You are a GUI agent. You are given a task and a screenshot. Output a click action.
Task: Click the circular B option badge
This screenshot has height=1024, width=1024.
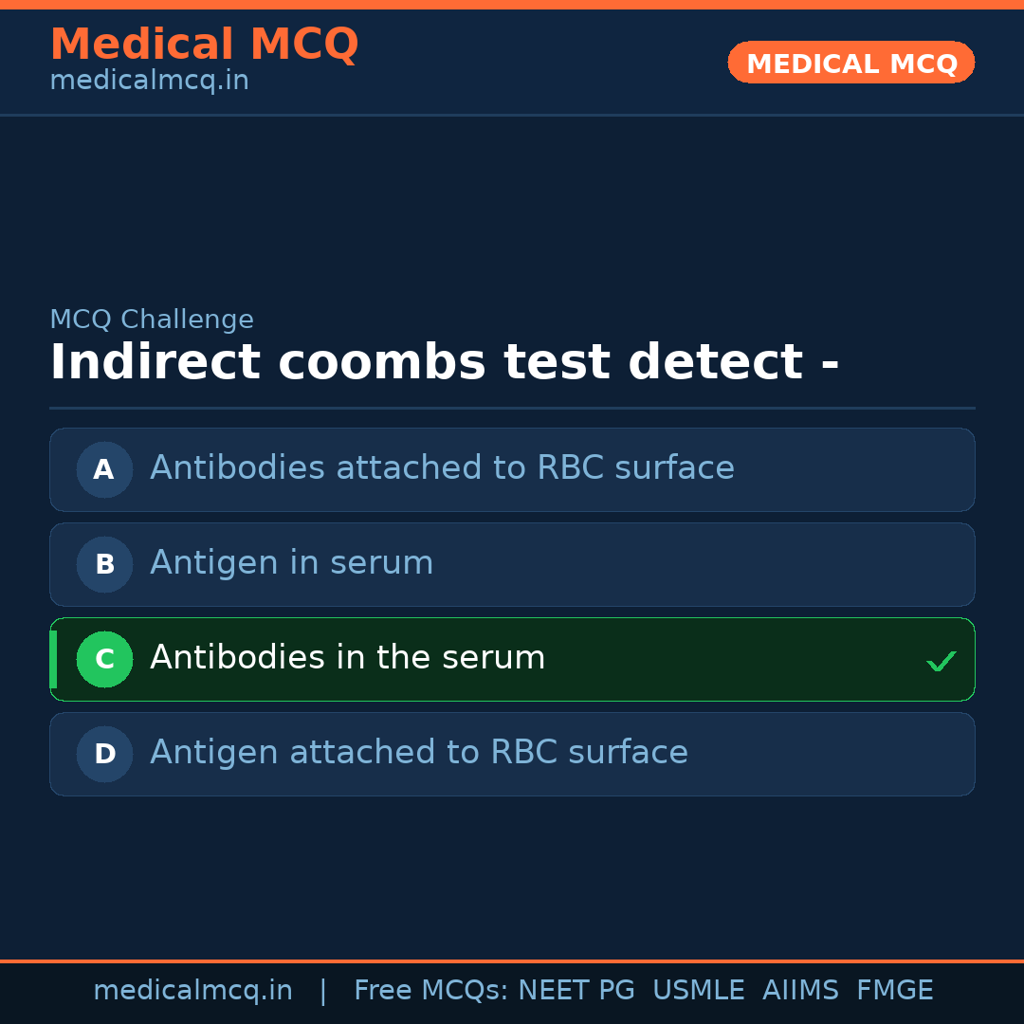(x=104, y=564)
